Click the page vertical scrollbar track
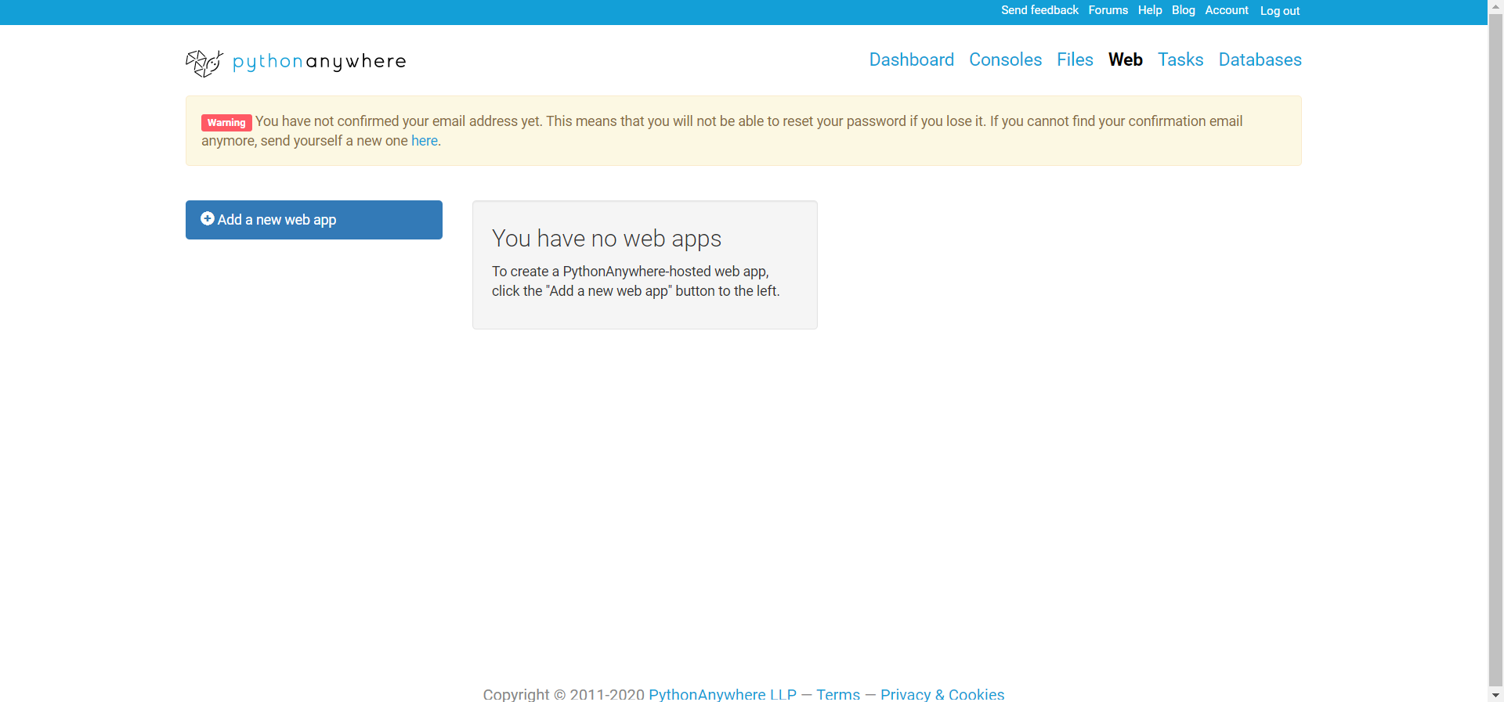The height and width of the screenshot is (702, 1504). coord(1495,352)
